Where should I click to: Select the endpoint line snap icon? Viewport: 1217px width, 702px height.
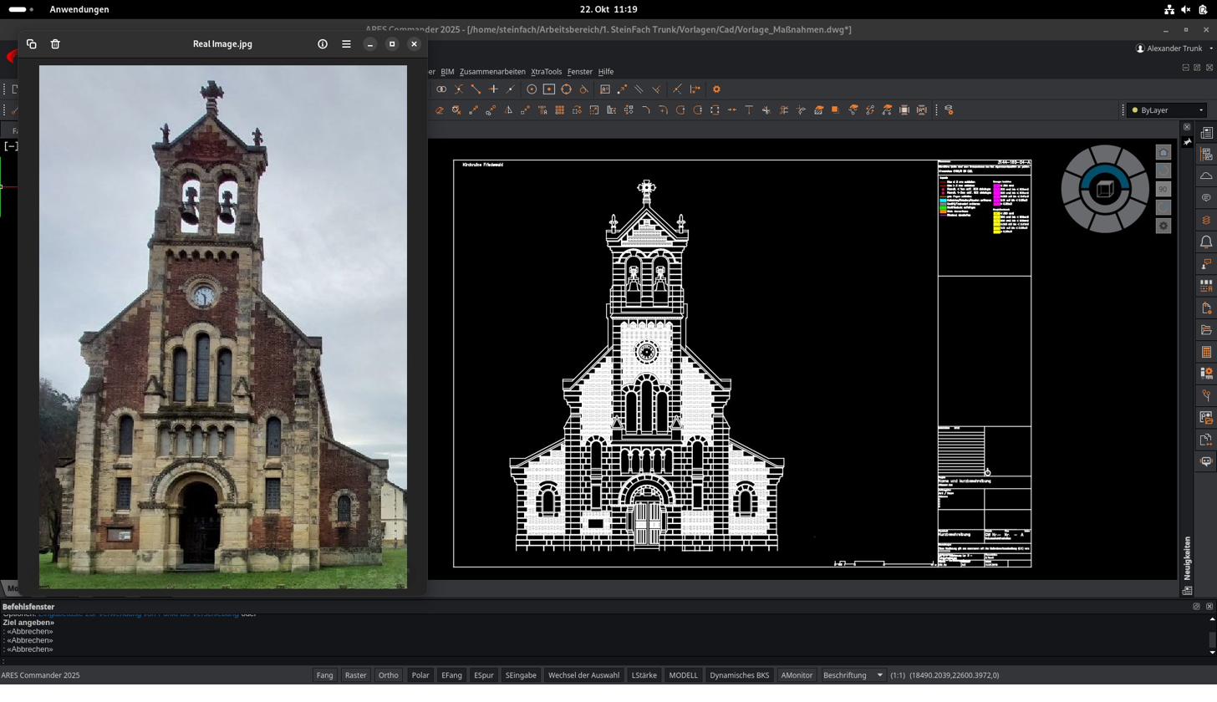[476, 89]
